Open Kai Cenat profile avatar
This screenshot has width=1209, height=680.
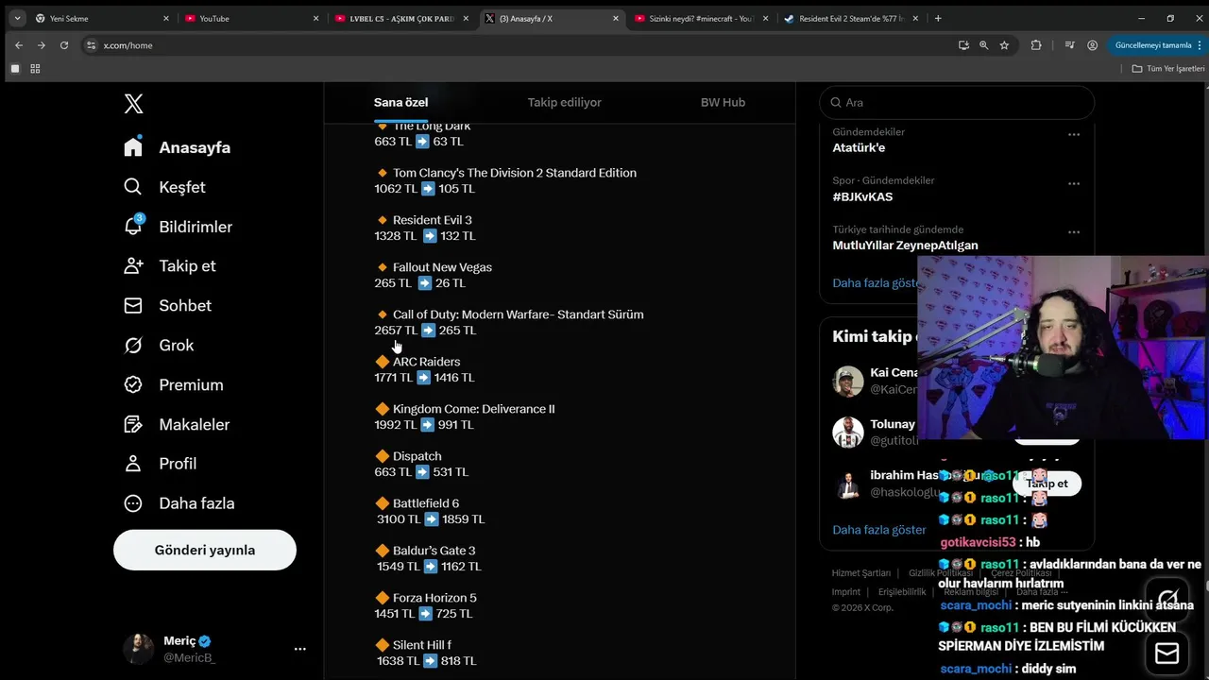(848, 382)
